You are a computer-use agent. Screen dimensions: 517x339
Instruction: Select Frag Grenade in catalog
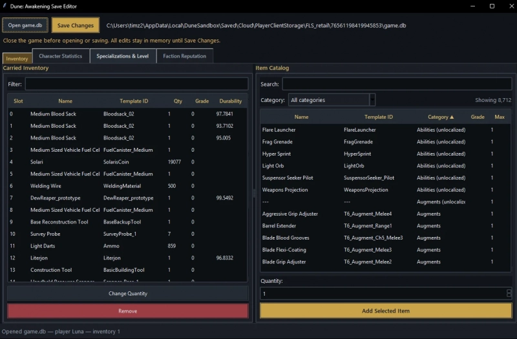pos(385,141)
